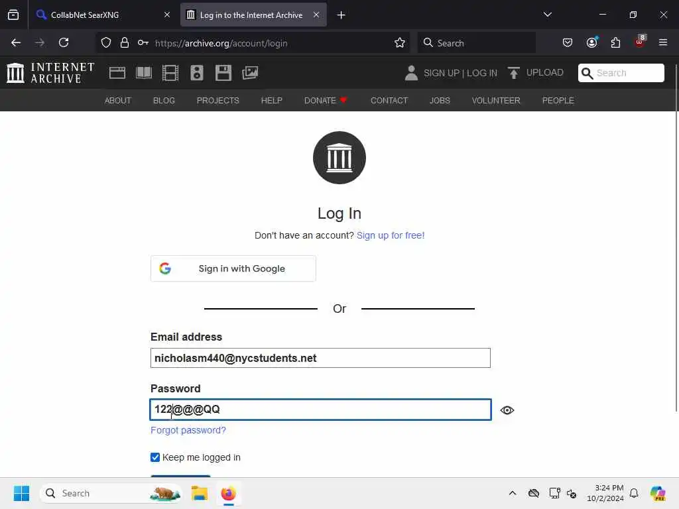Click Sign up for free! link
The image size is (679, 509).
tap(391, 235)
